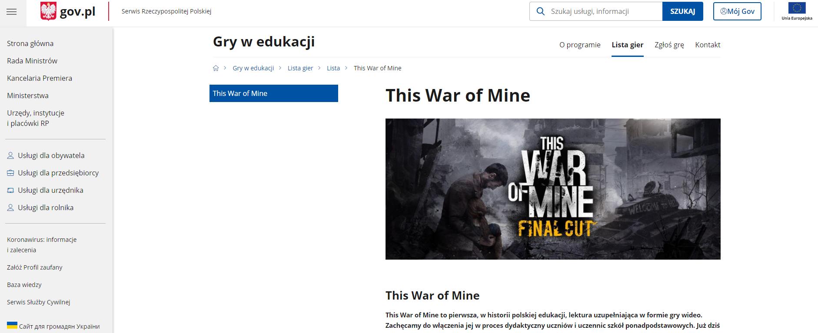
Task: Switch to the O programie tab
Action: (x=580, y=45)
